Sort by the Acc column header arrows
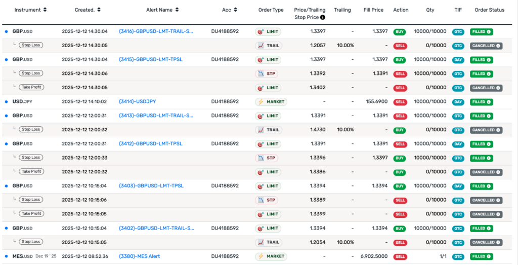This screenshot has width=518, height=265. (x=236, y=10)
